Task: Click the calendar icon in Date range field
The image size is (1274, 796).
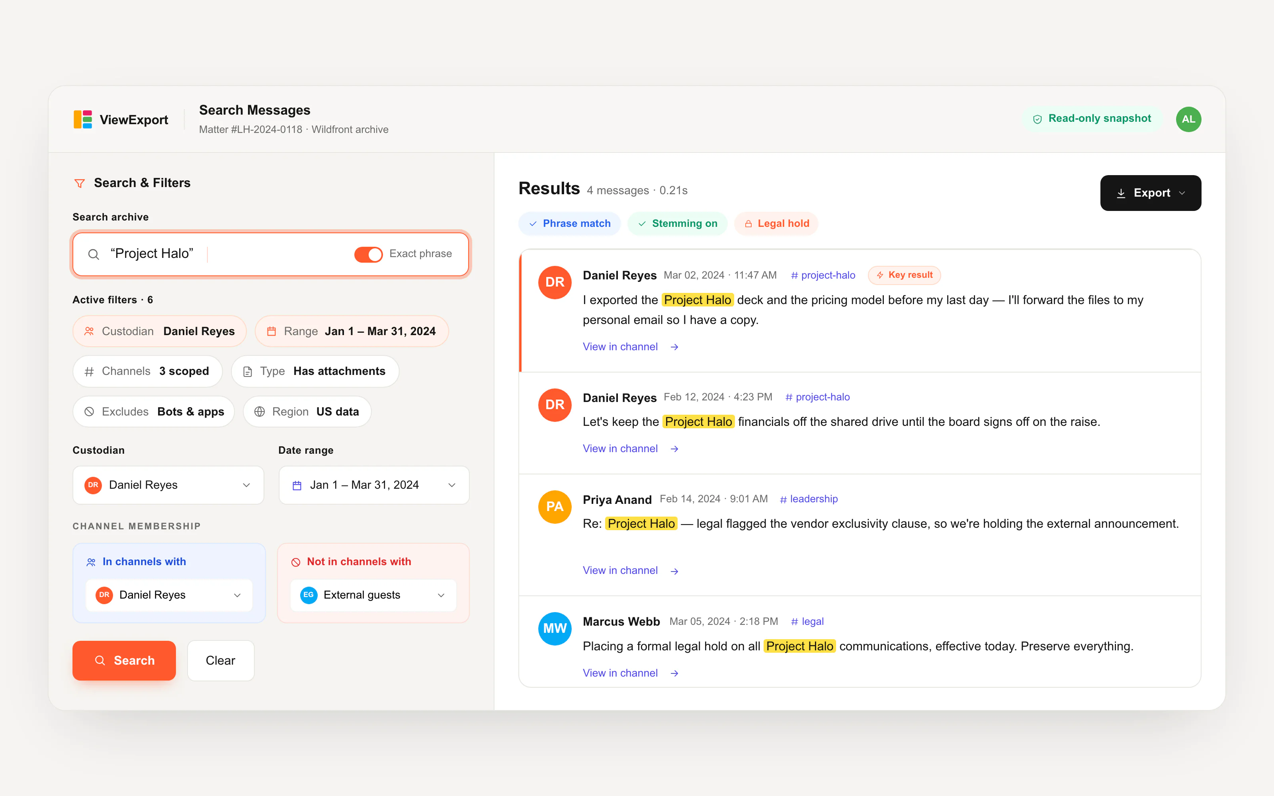Action: click(x=297, y=486)
